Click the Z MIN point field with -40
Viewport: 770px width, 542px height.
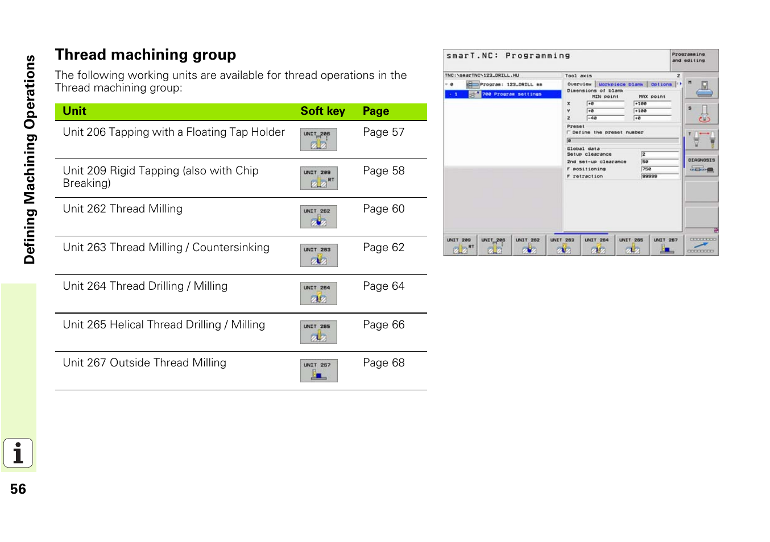click(605, 119)
